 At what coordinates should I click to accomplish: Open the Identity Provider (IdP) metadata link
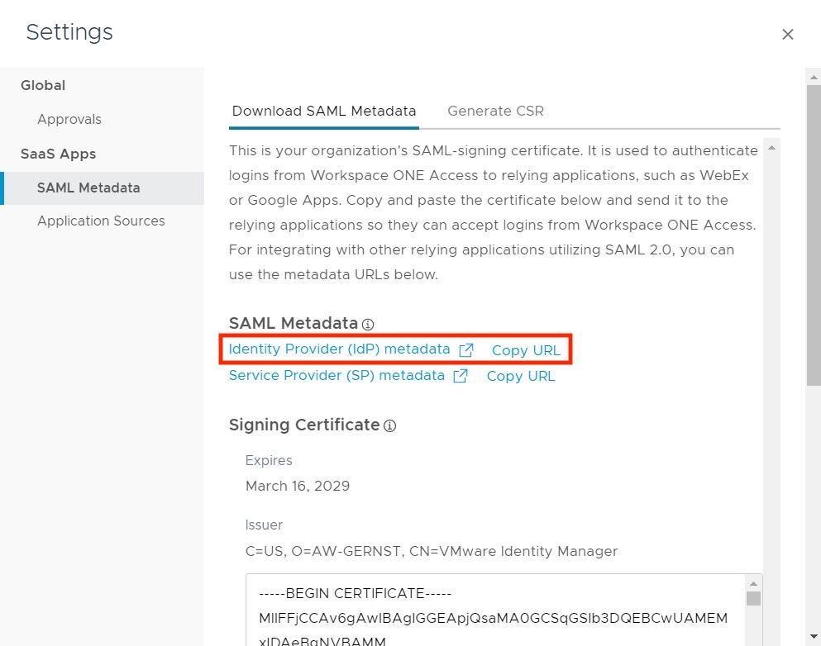pos(339,349)
